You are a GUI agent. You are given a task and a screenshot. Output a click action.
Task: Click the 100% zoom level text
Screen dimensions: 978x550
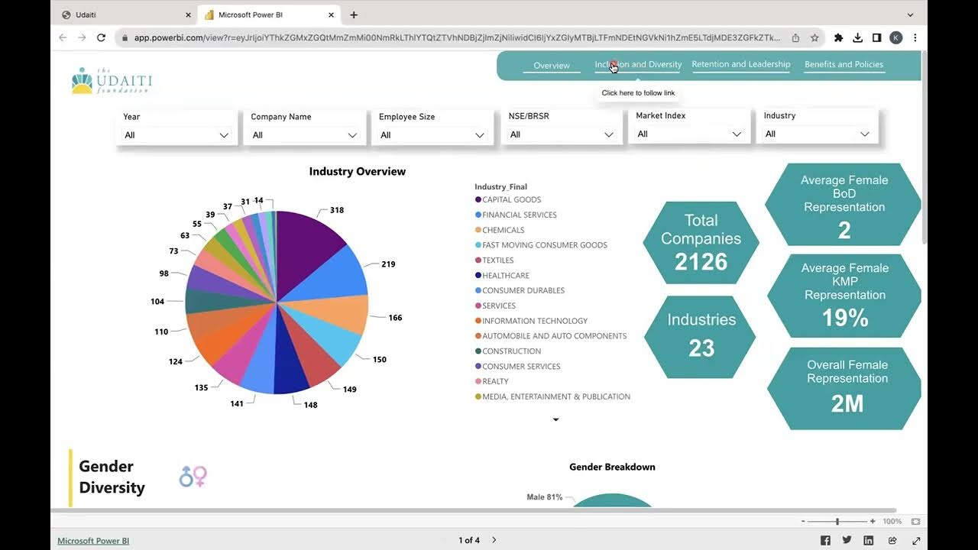coord(892,521)
